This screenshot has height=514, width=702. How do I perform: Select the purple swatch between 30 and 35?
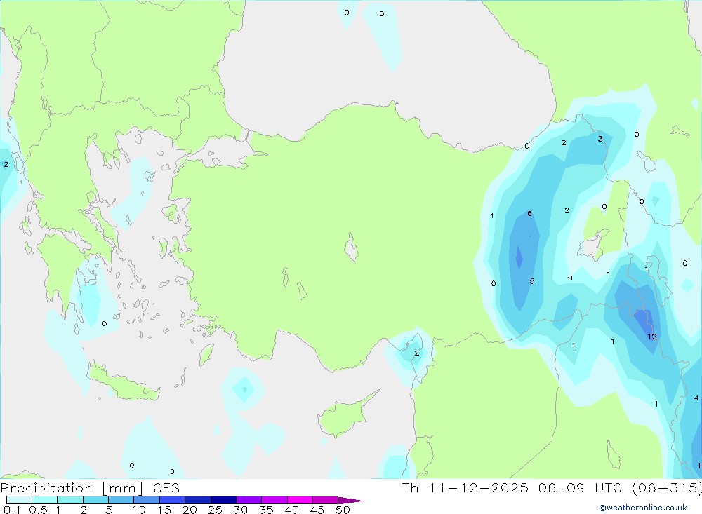(x=249, y=500)
